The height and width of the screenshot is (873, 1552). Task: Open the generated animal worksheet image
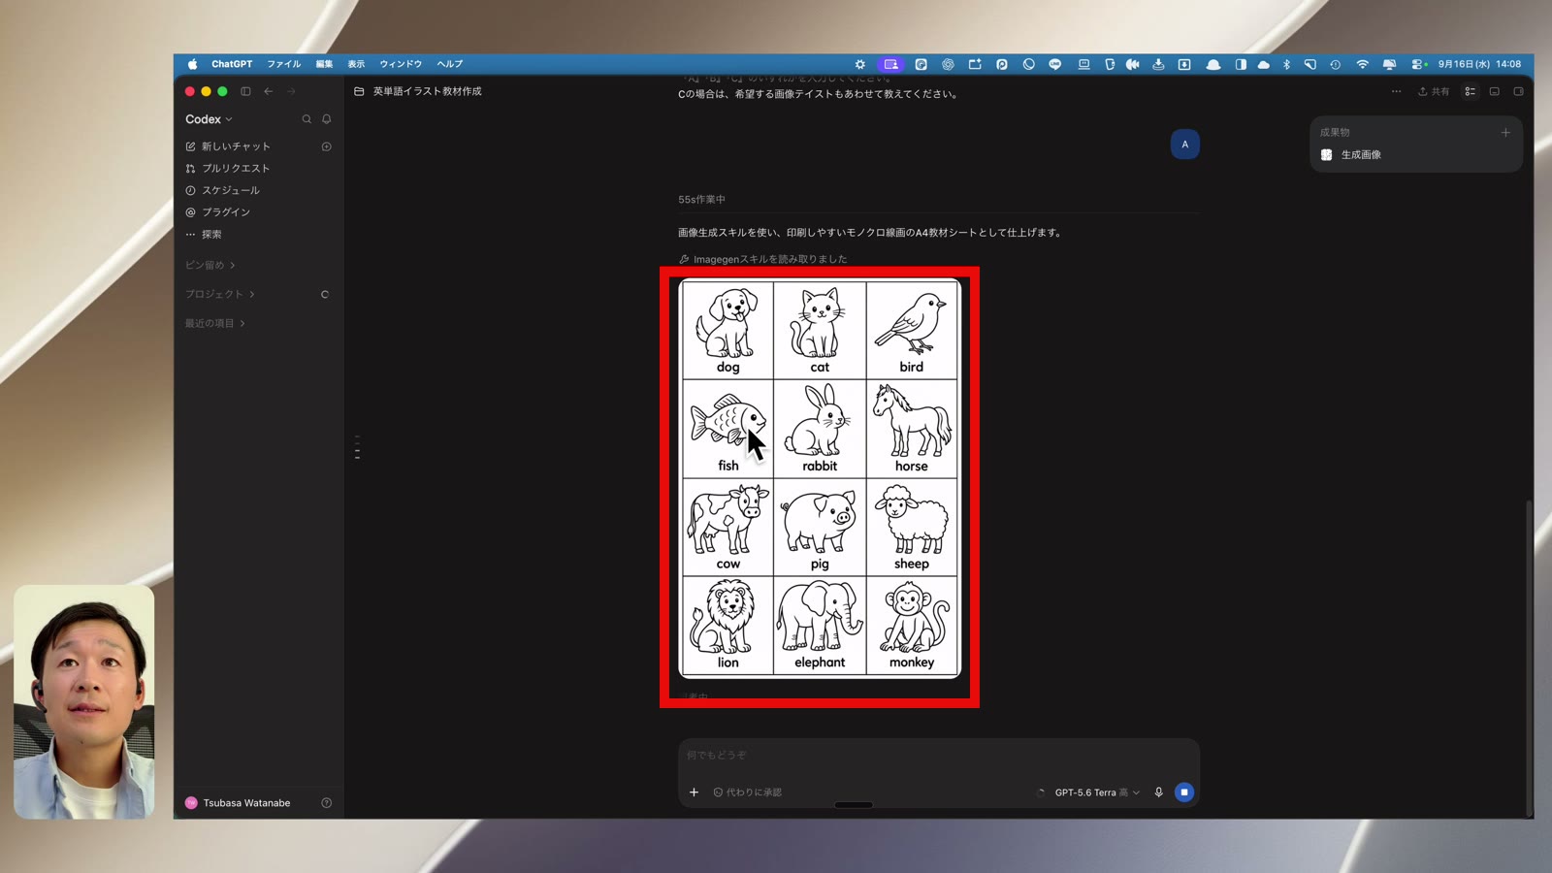point(820,477)
